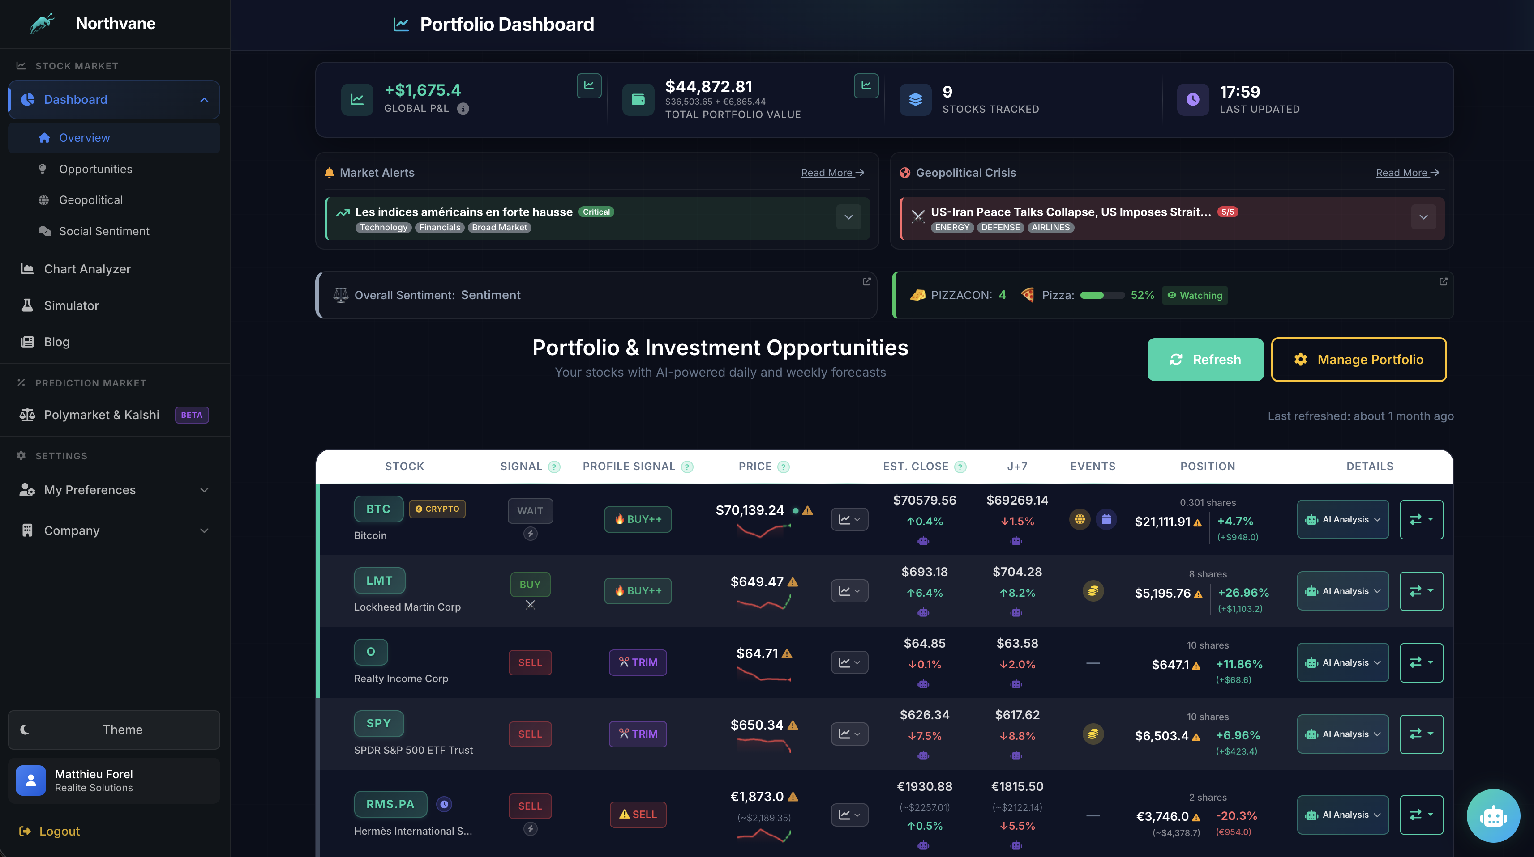
Task: Click crossed swords icon under LMT signal
Action: tap(530, 605)
